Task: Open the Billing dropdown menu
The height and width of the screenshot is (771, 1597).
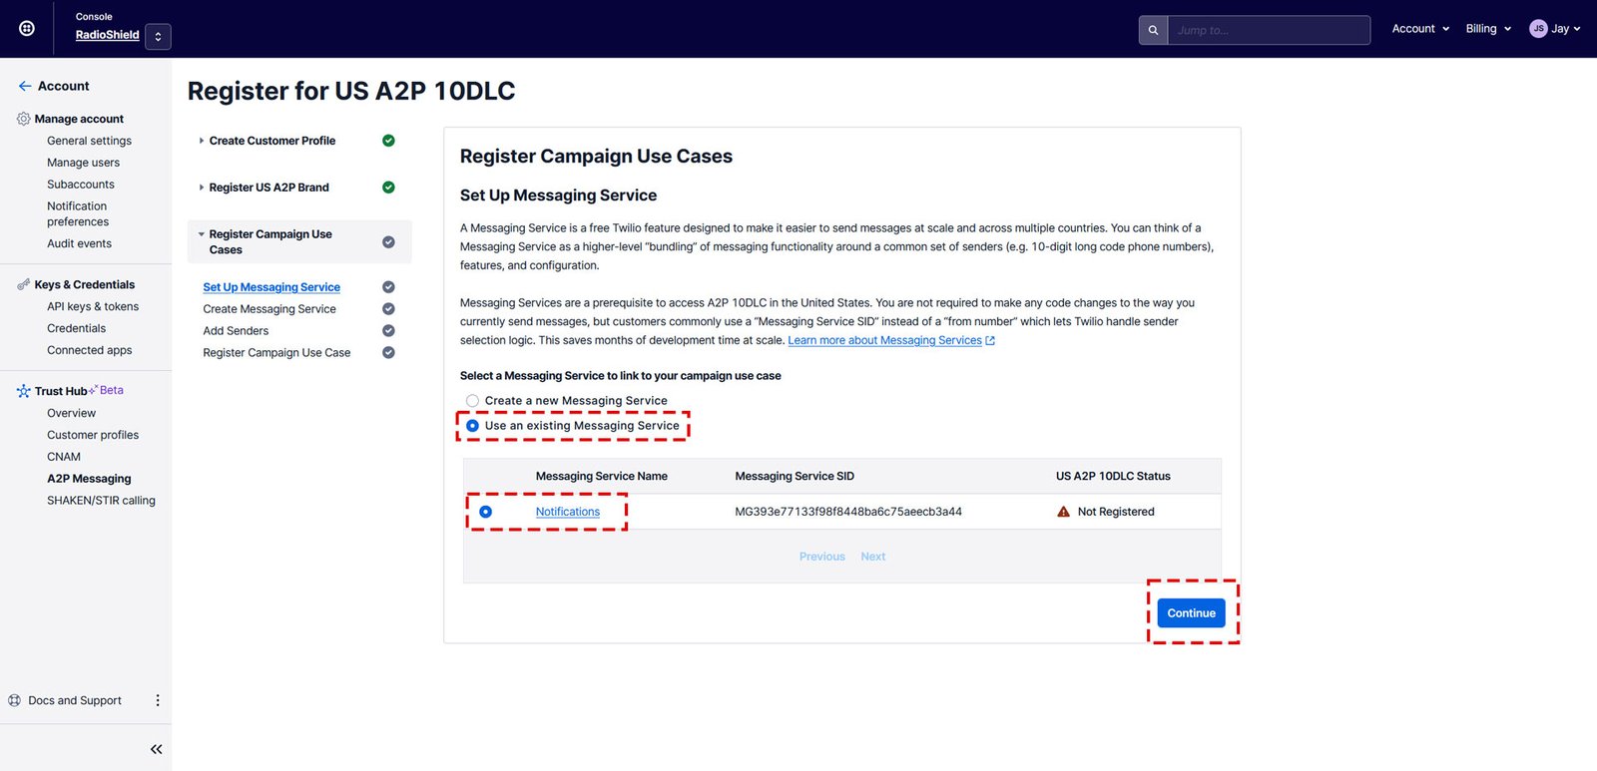Action: (1488, 29)
